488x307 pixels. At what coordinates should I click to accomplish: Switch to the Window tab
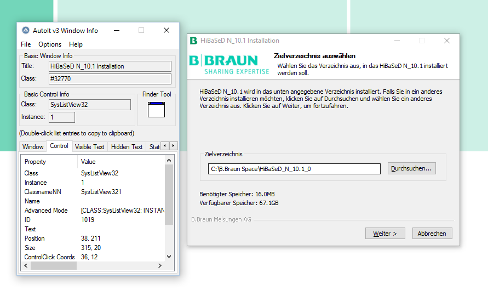(33, 147)
